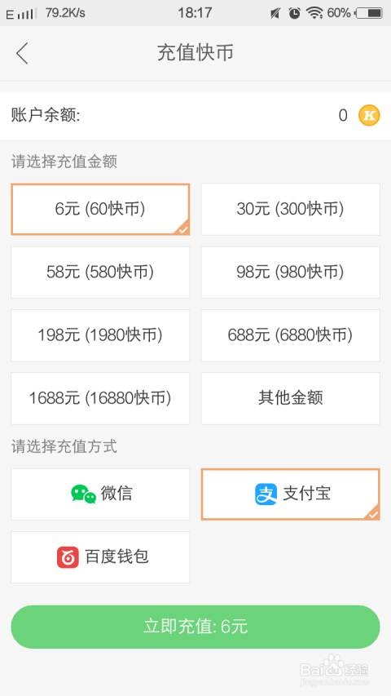Screen dimensions: 391x696
Task: Tap the gold K coin icon
Action: pyautogui.click(x=369, y=116)
